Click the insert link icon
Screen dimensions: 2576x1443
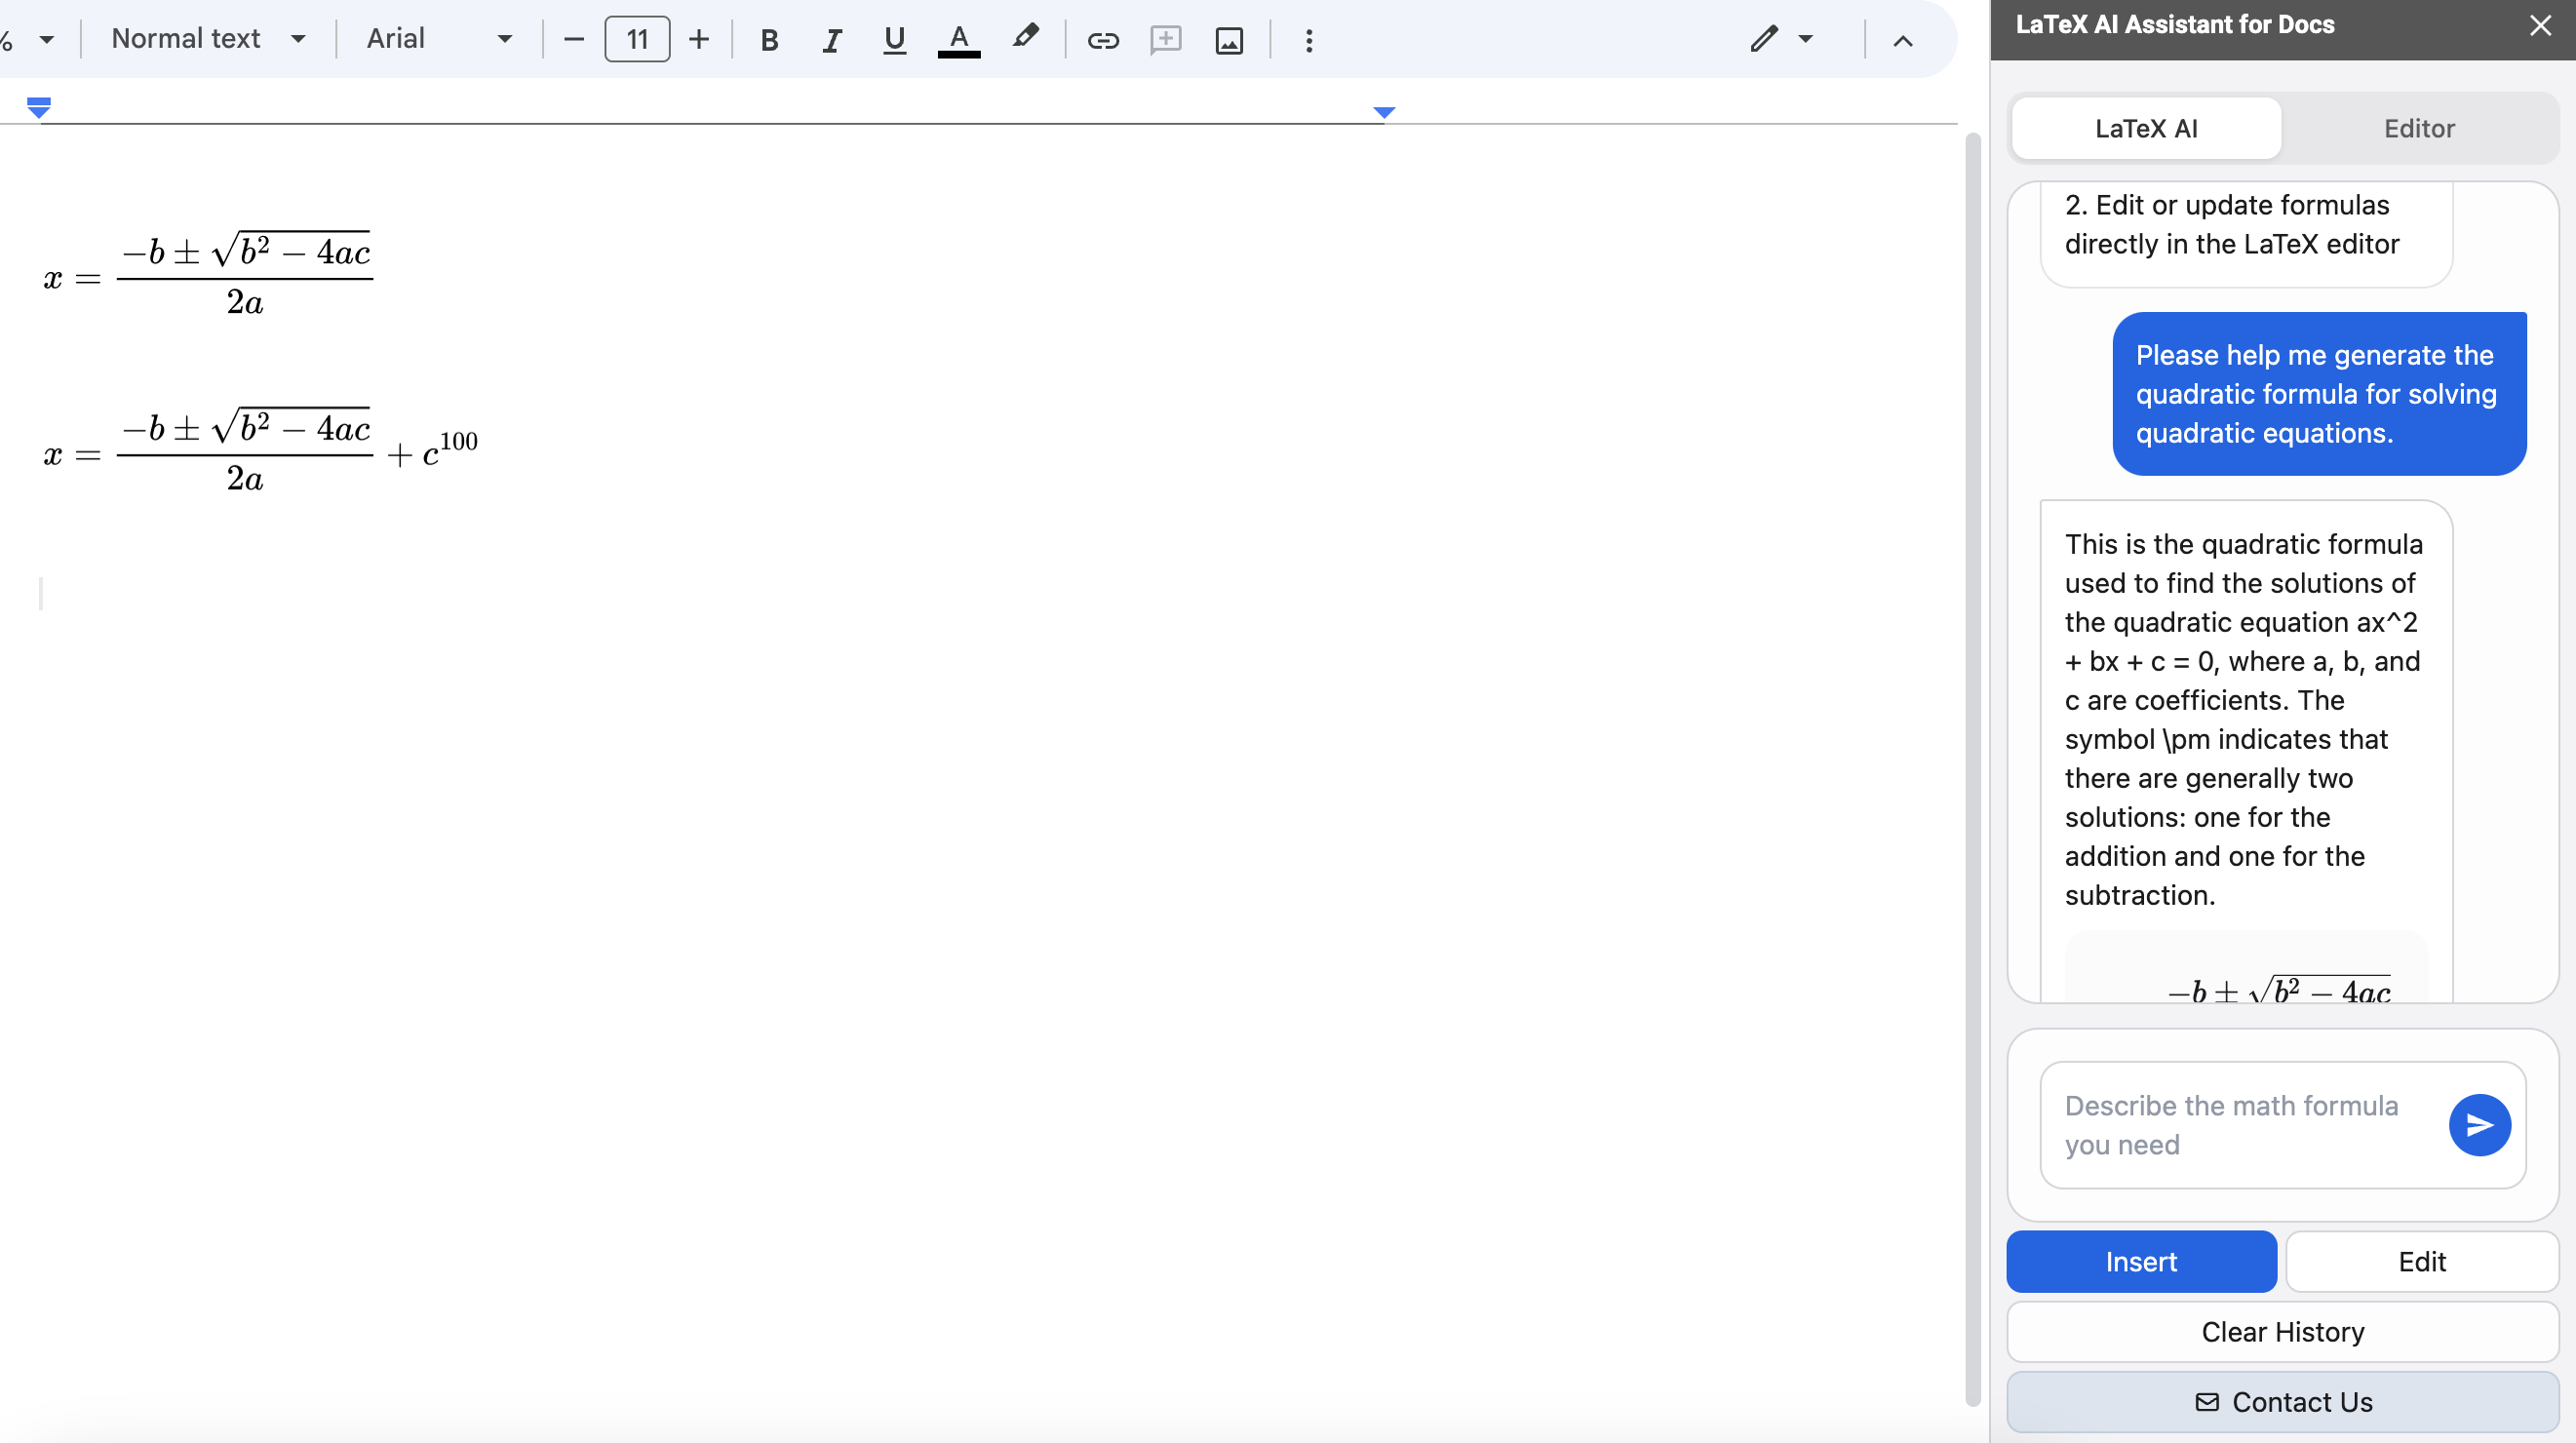[x=1101, y=39]
